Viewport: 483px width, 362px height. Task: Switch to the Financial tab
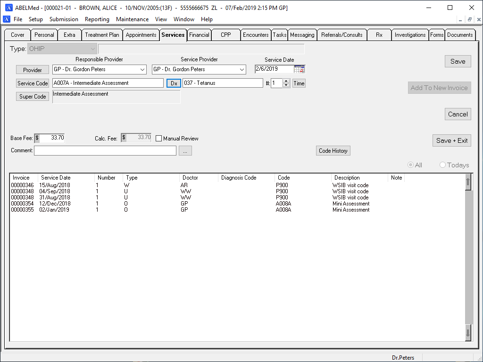tap(199, 34)
